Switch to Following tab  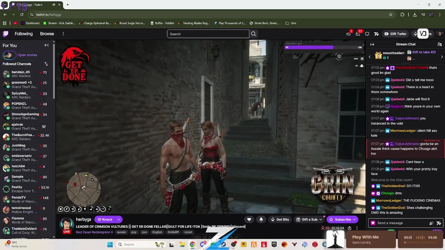coord(24,34)
